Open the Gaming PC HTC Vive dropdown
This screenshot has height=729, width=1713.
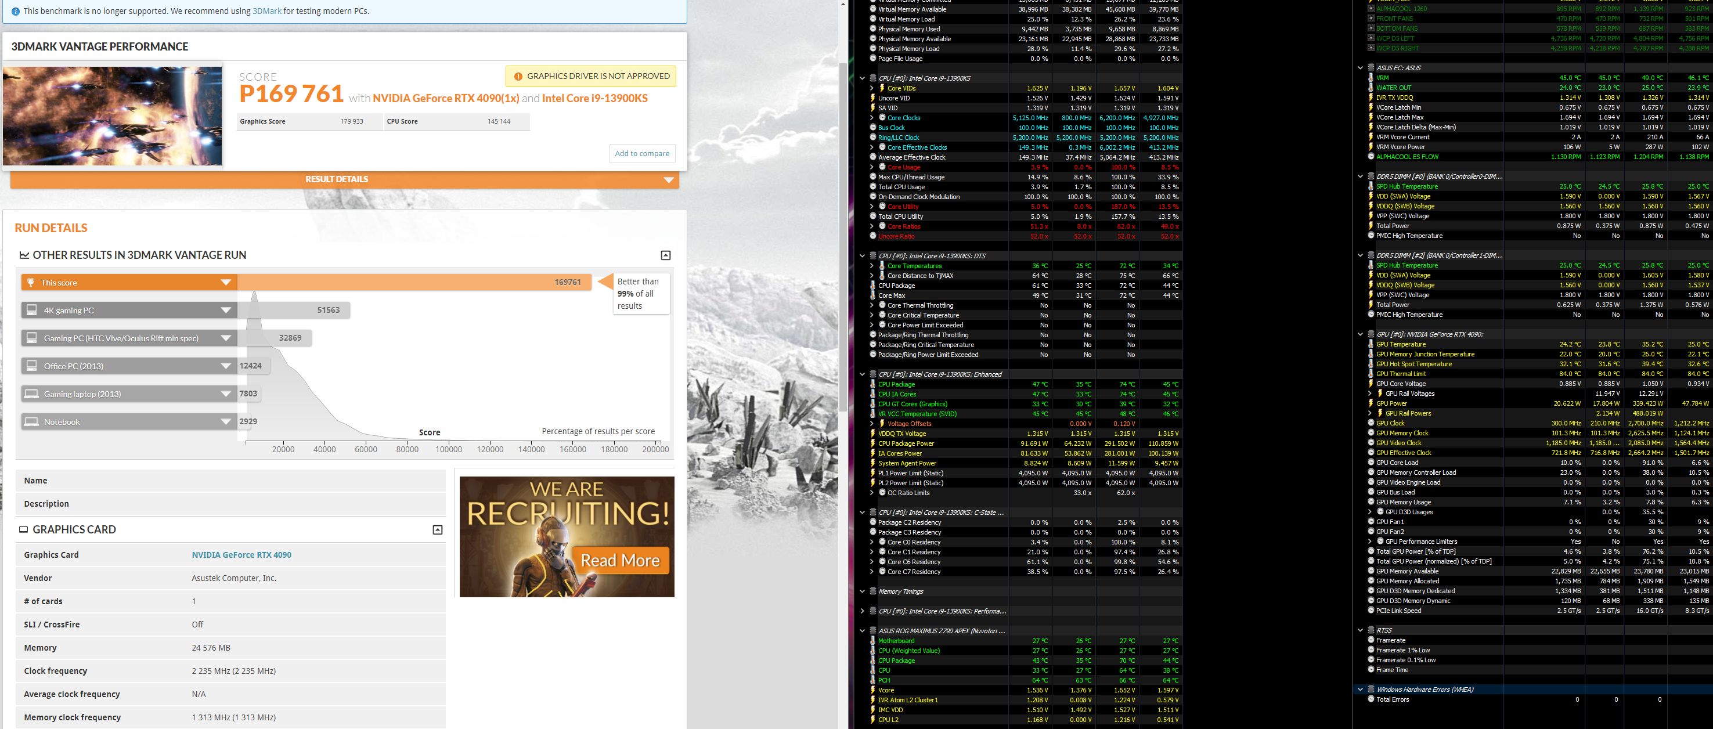coord(226,338)
